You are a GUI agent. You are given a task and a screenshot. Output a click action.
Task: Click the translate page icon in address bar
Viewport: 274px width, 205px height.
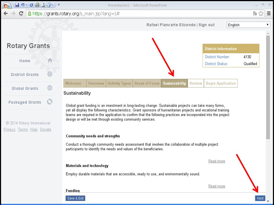pyautogui.click(x=255, y=13)
